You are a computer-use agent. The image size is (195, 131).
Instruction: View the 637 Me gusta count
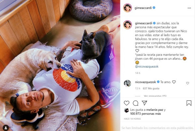pyautogui.click(x=151, y=89)
